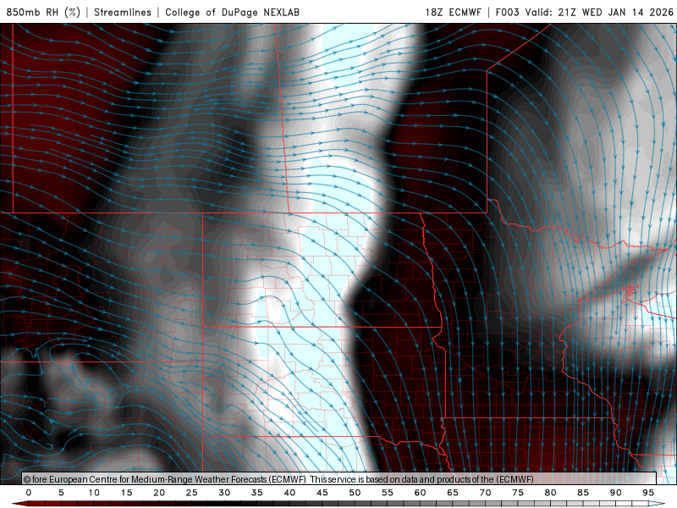The image size is (677, 508).
Task: Select the colorbar label "20"
Action: pyautogui.click(x=159, y=493)
